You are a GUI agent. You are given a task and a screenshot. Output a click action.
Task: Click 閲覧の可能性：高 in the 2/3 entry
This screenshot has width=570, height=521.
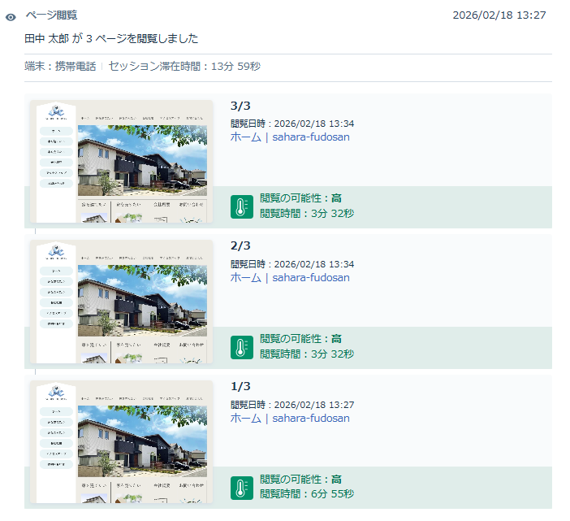pyautogui.click(x=300, y=339)
